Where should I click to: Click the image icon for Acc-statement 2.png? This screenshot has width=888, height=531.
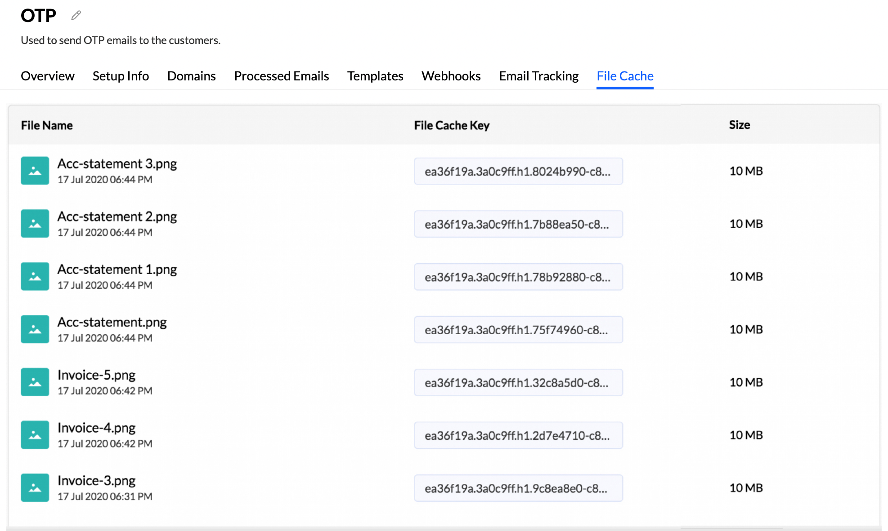[35, 223]
